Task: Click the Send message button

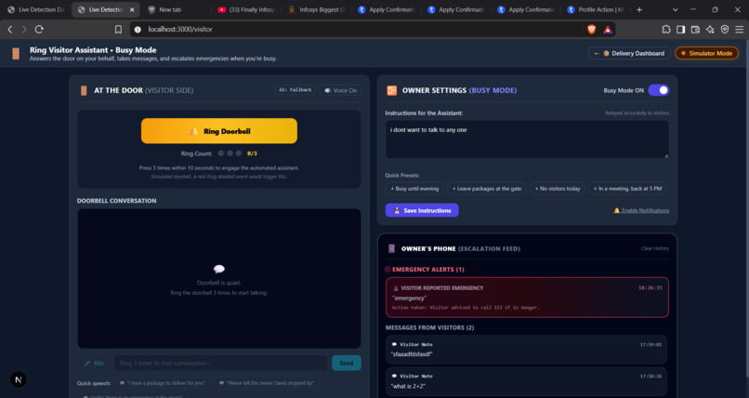Action: tap(347, 363)
